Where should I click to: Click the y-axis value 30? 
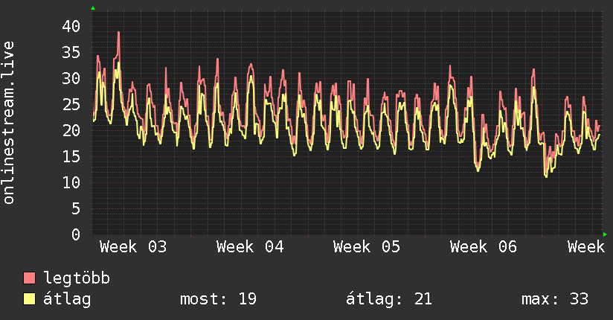click(71, 78)
